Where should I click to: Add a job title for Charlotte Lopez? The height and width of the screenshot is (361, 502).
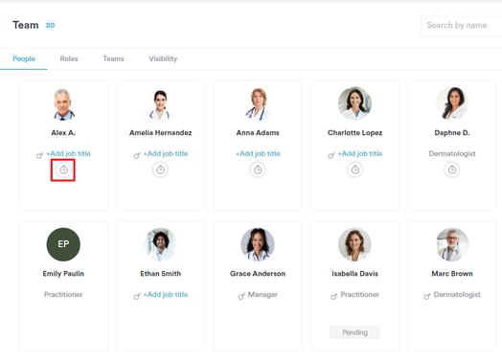pos(360,153)
